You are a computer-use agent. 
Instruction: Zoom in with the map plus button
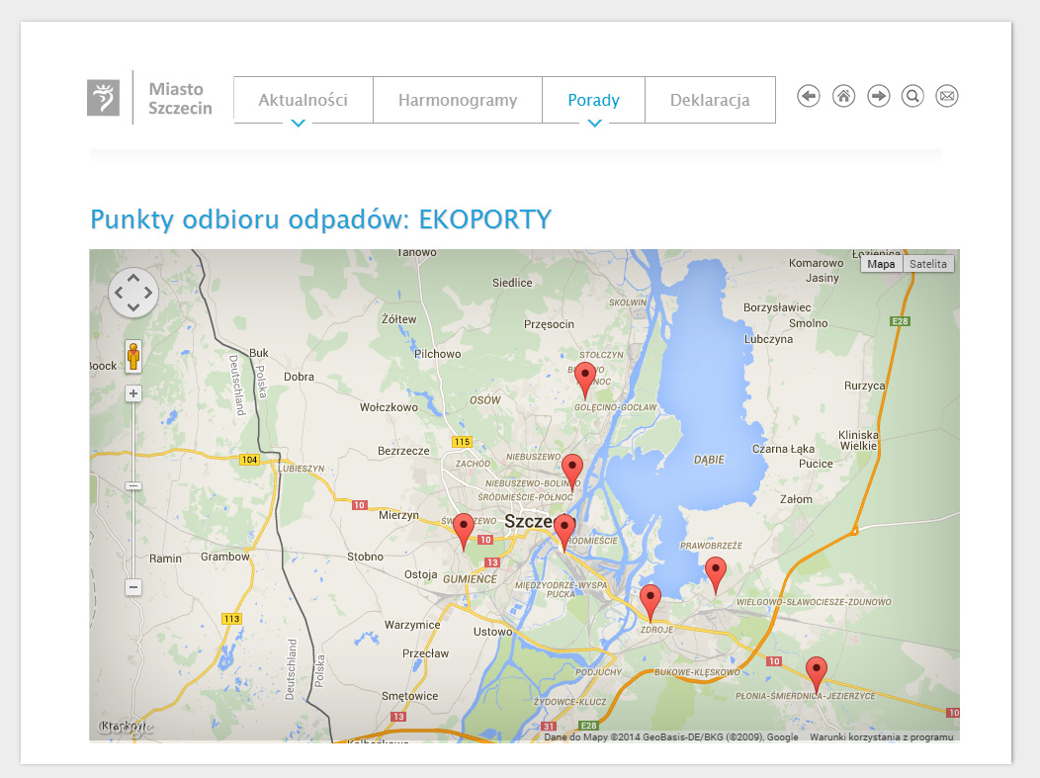(133, 394)
